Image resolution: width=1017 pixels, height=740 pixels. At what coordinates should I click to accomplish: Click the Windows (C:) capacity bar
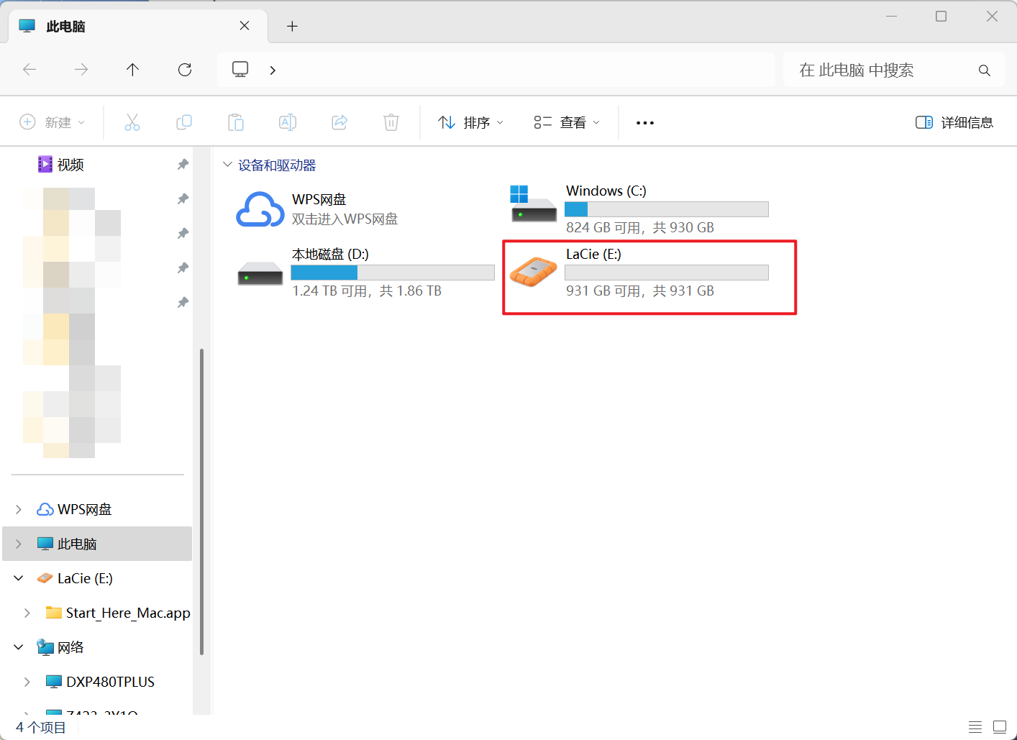pyautogui.click(x=667, y=209)
